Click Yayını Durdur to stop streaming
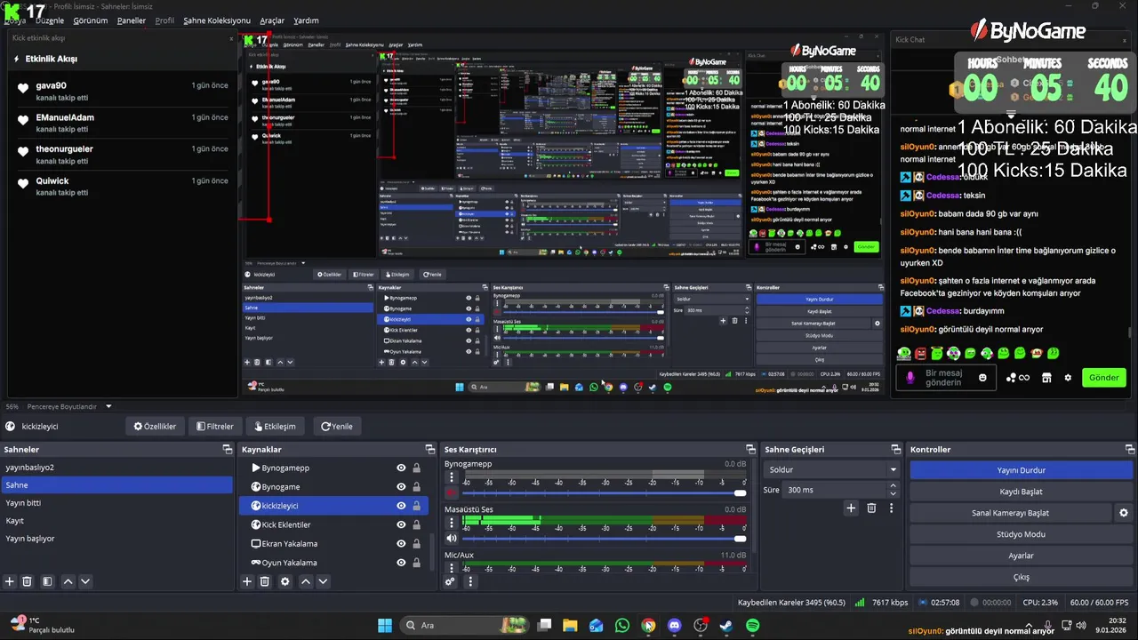This screenshot has height=640, width=1138. coord(1021,470)
